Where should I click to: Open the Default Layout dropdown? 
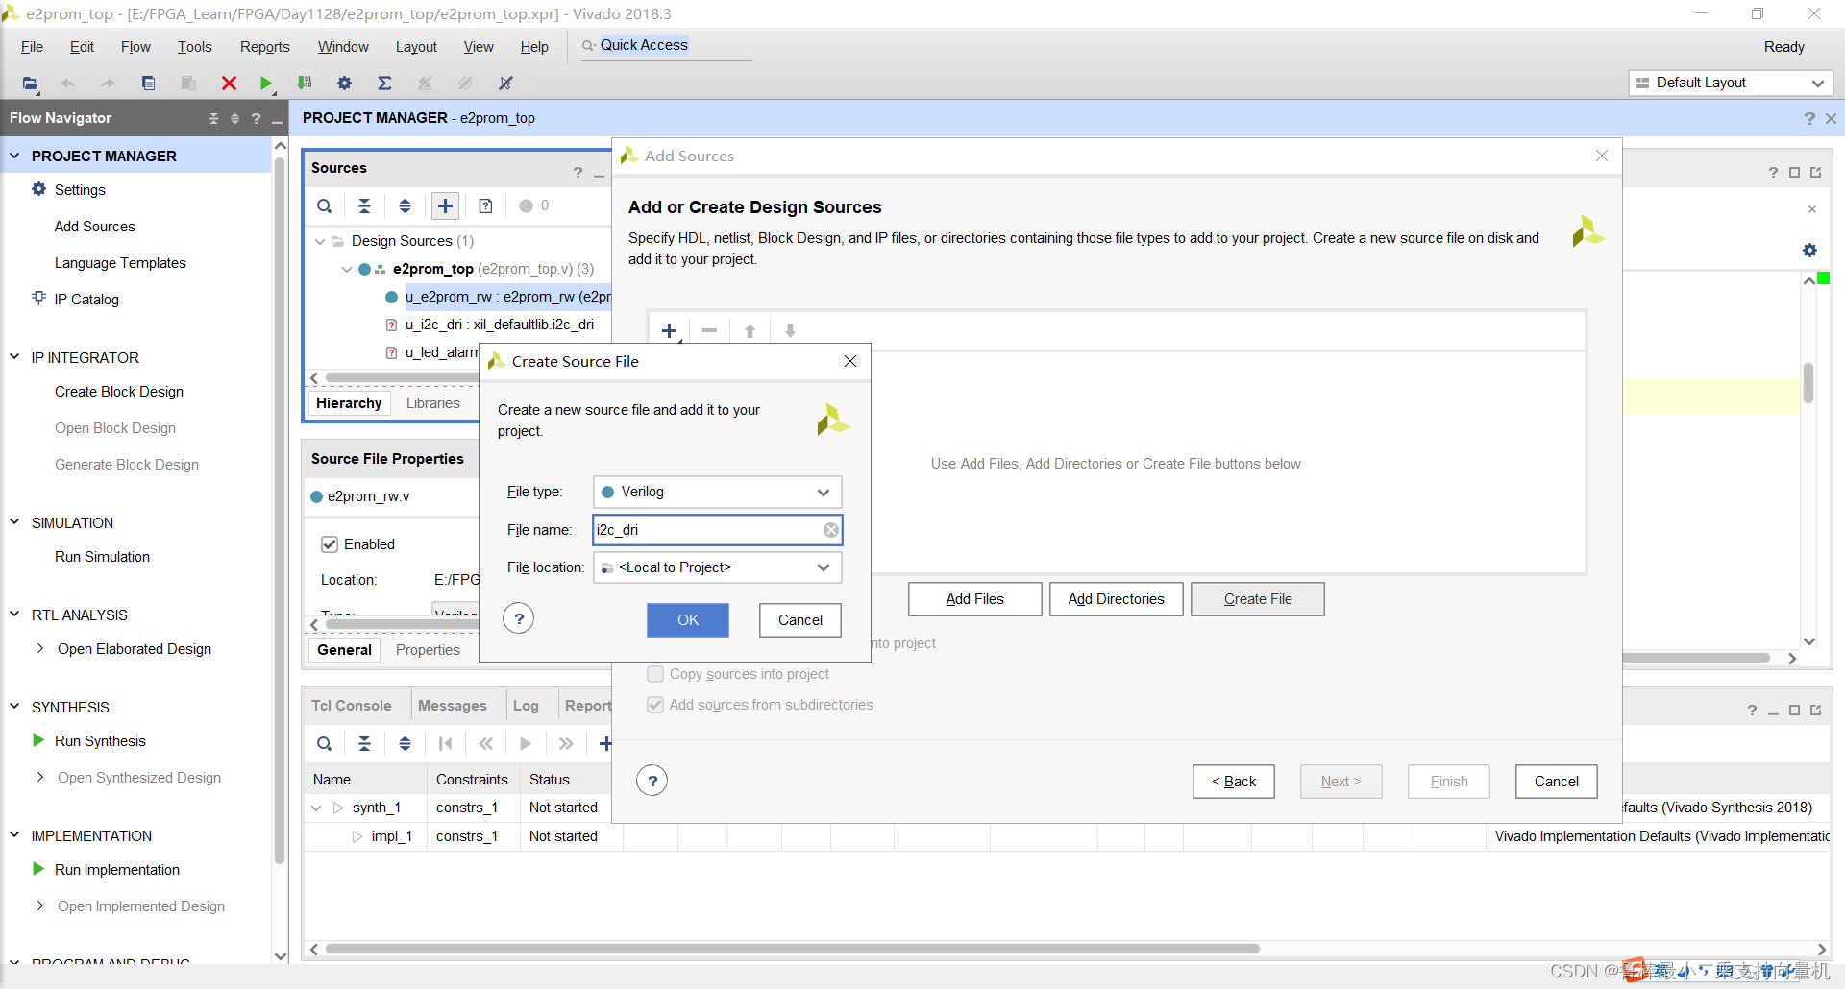[x=1731, y=83]
